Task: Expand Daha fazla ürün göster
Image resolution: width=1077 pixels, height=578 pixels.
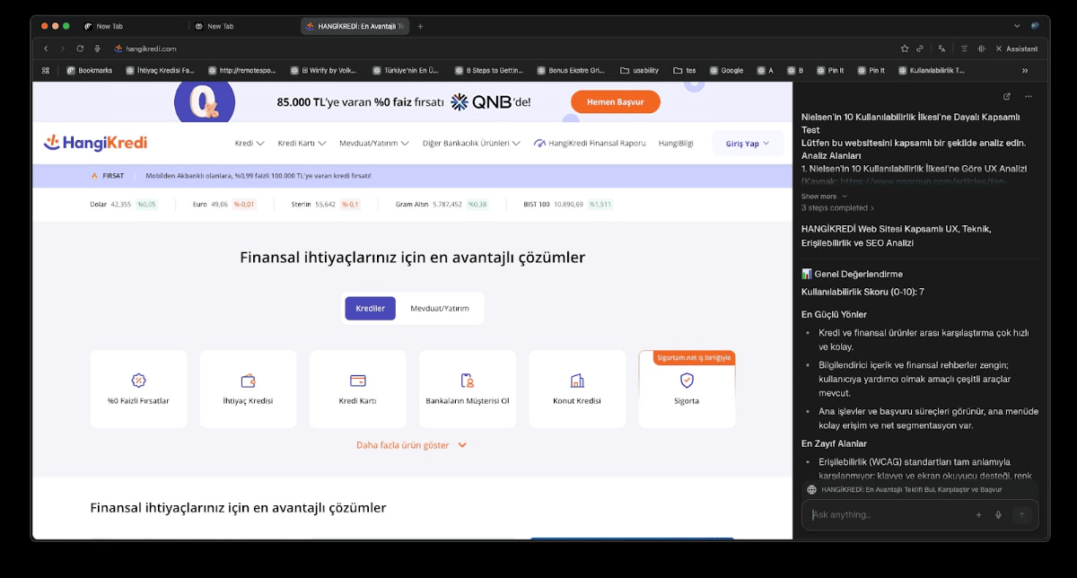Action: (411, 445)
